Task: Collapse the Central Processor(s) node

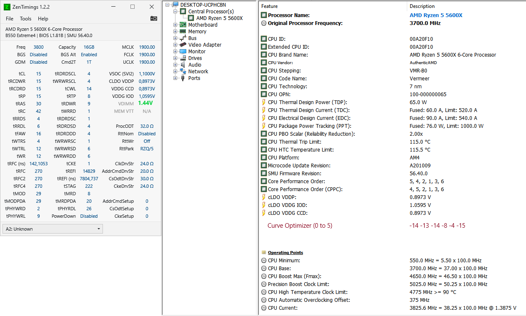Action: pos(175,11)
